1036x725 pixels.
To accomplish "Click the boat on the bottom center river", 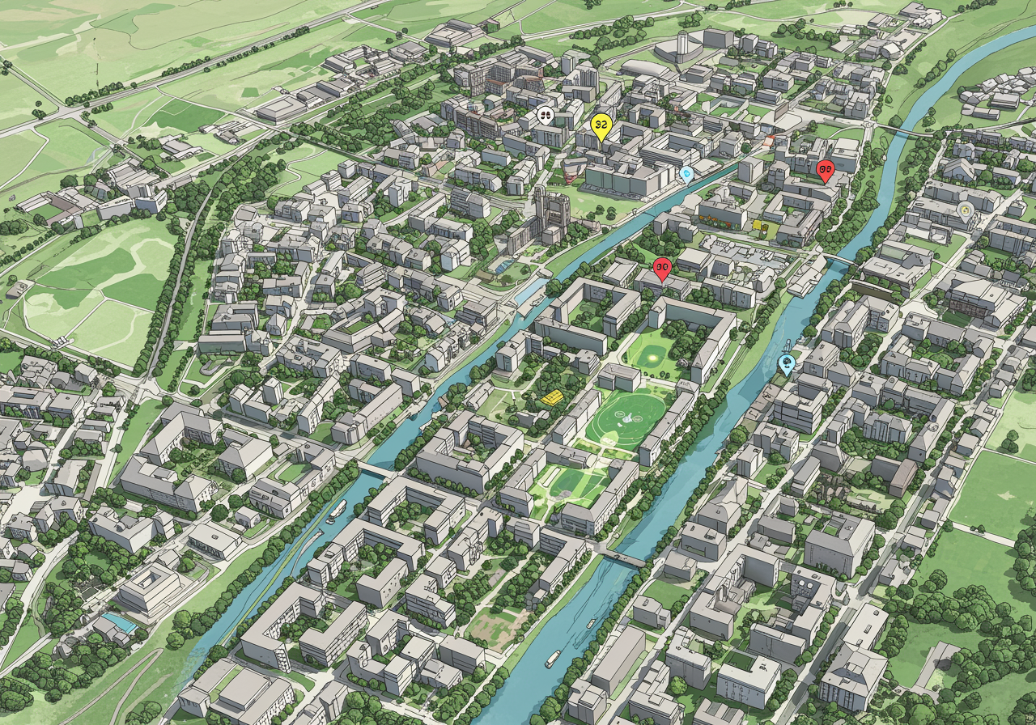I will coord(553,658).
